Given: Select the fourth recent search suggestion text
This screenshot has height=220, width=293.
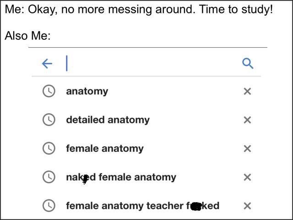Looking at the screenshot, I should 121,177.
